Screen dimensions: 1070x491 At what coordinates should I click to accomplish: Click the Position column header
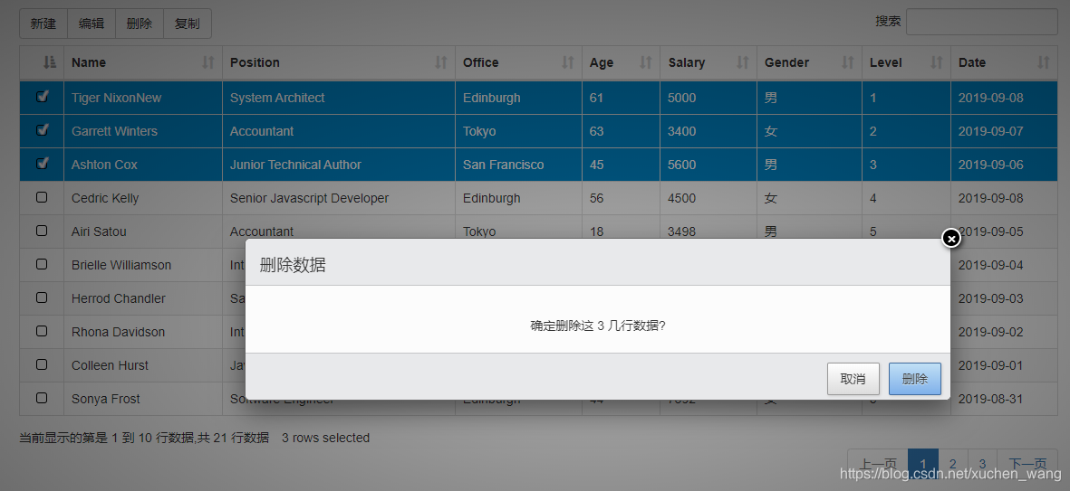pyautogui.click(x=339, y=62)
